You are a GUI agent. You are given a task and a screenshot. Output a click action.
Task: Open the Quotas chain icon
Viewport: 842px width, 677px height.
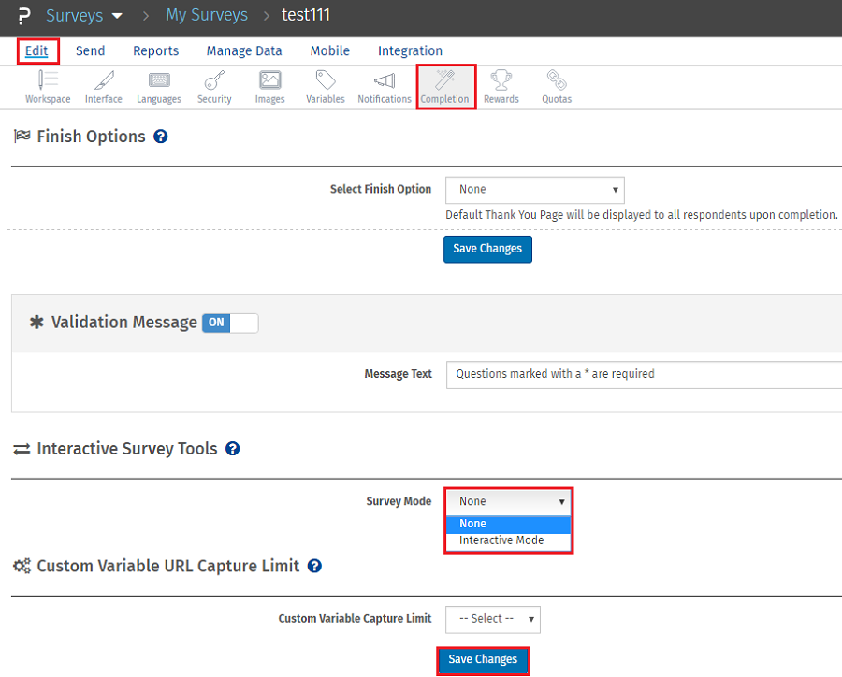pyautogui.click(x=557, y=87)
